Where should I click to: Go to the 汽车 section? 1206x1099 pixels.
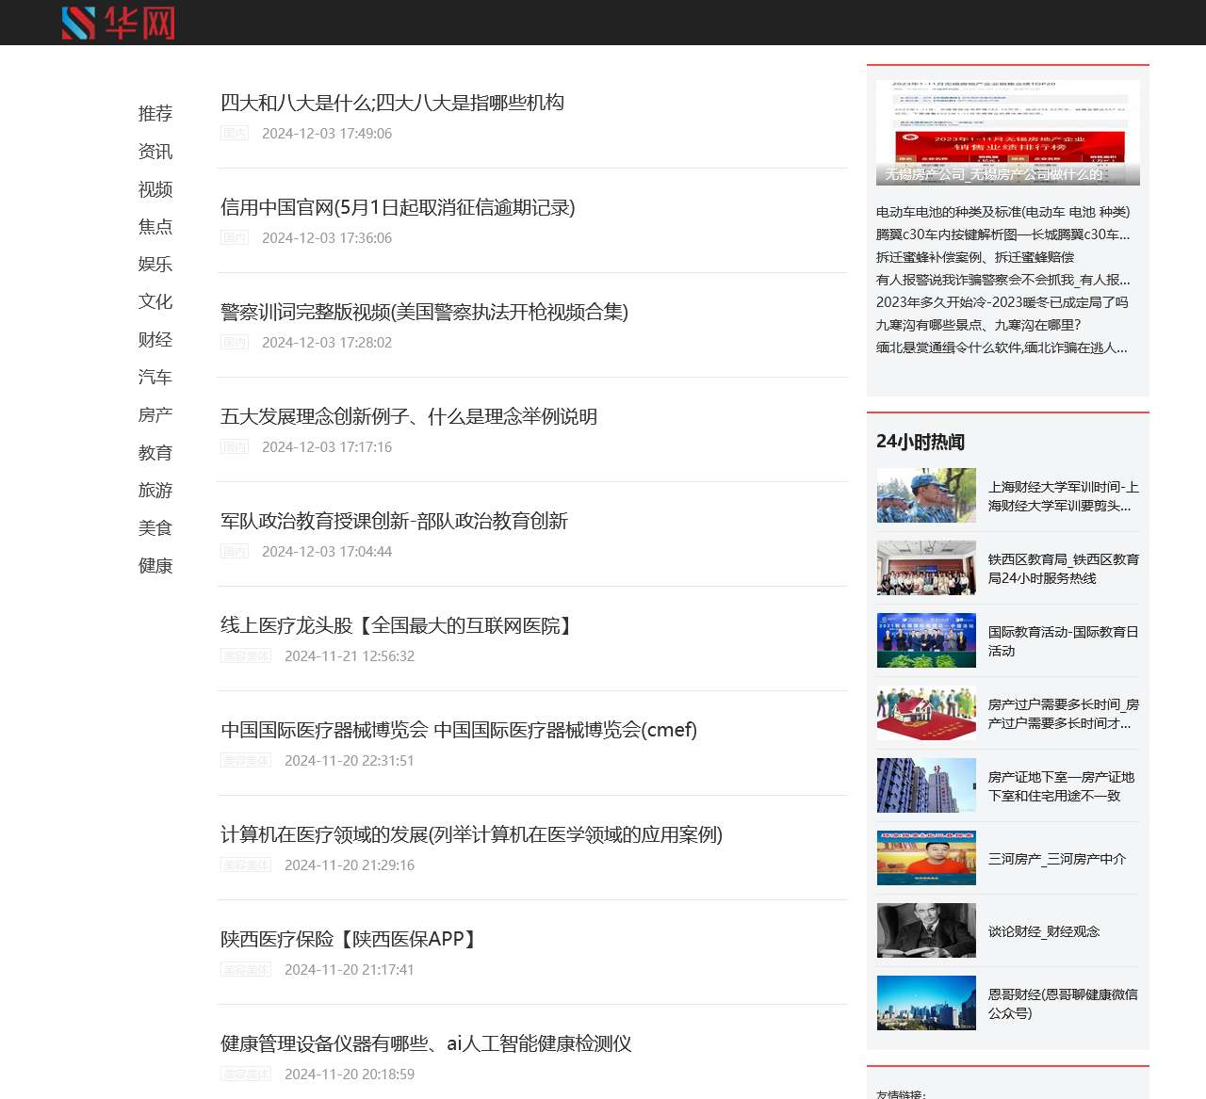pyautogui.click(x=155, y=378)
